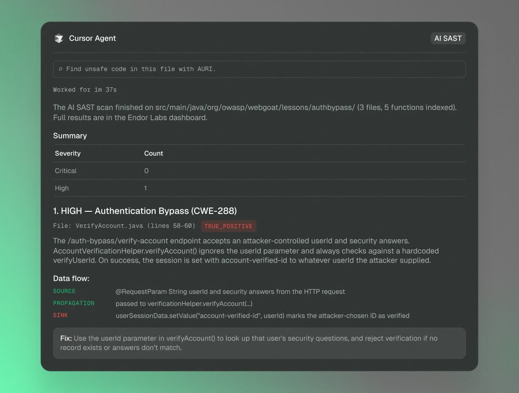The height and width of the screenshot is (393, 519).
Task: Click the Cursor Agent cube logo icon
Action: (59, 39)
